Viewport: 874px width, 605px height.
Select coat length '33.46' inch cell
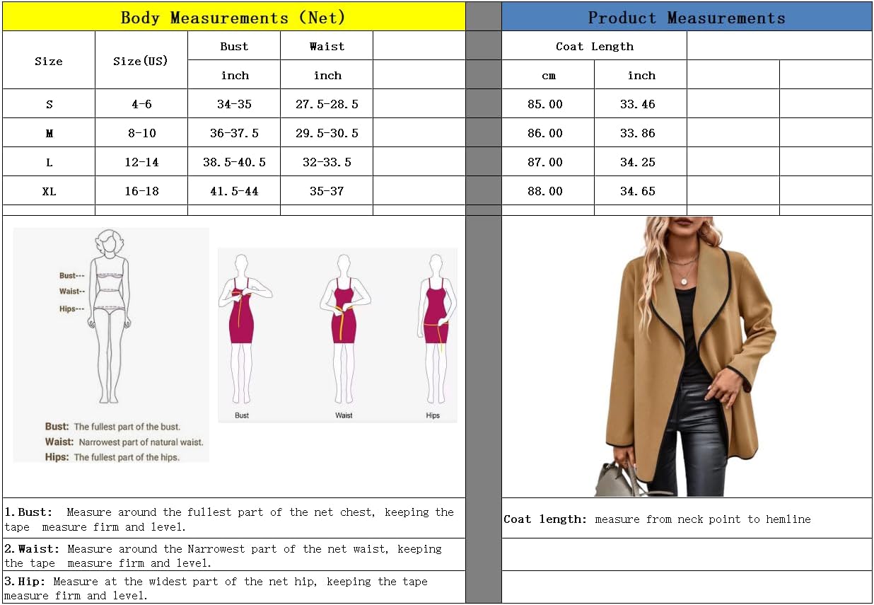pos(641,104)
